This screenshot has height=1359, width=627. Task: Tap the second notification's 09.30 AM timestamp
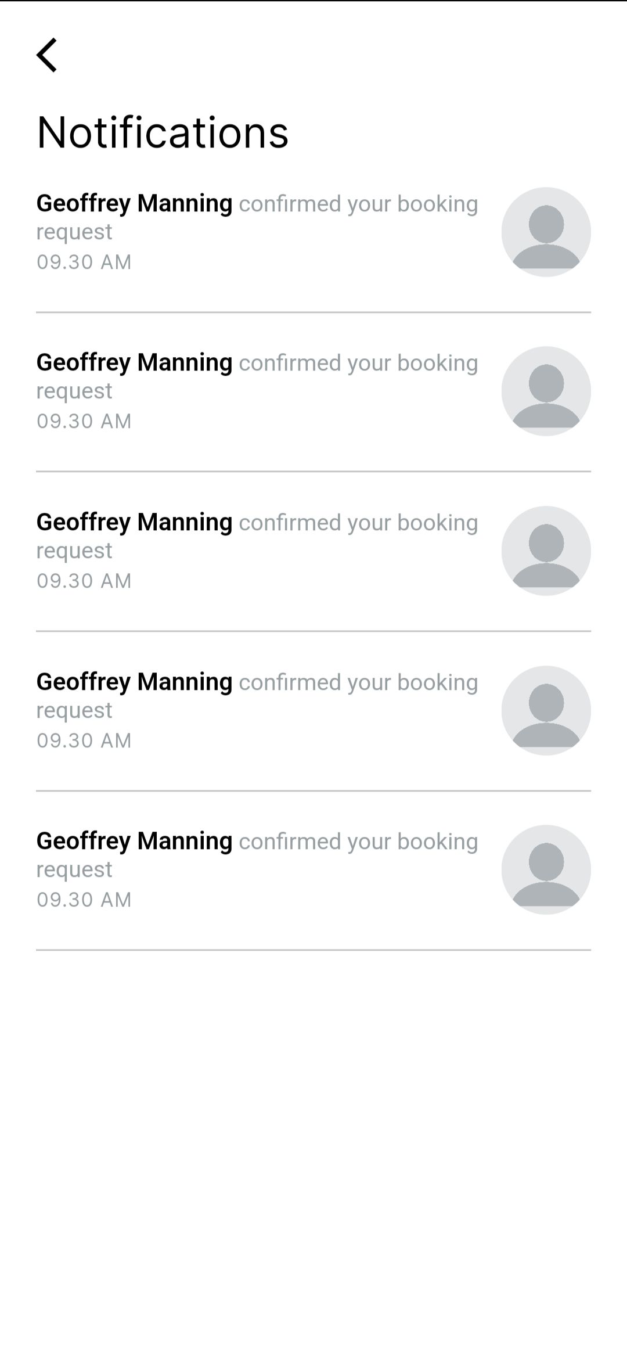click(84, 421)
